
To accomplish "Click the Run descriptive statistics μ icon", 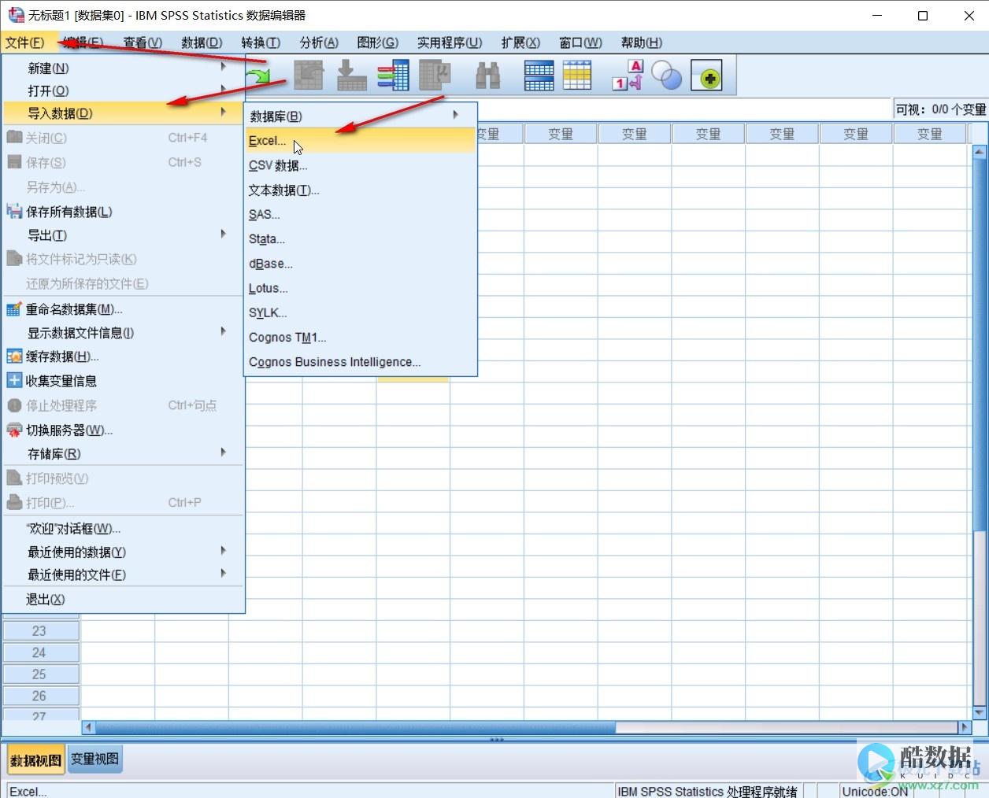I will (x=434, y=76).
